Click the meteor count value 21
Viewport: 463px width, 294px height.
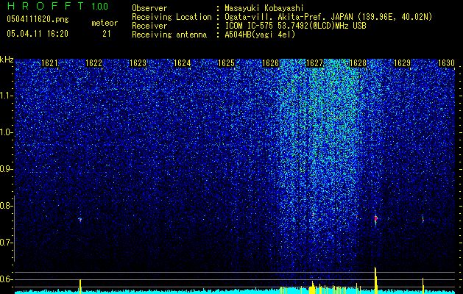106,34
